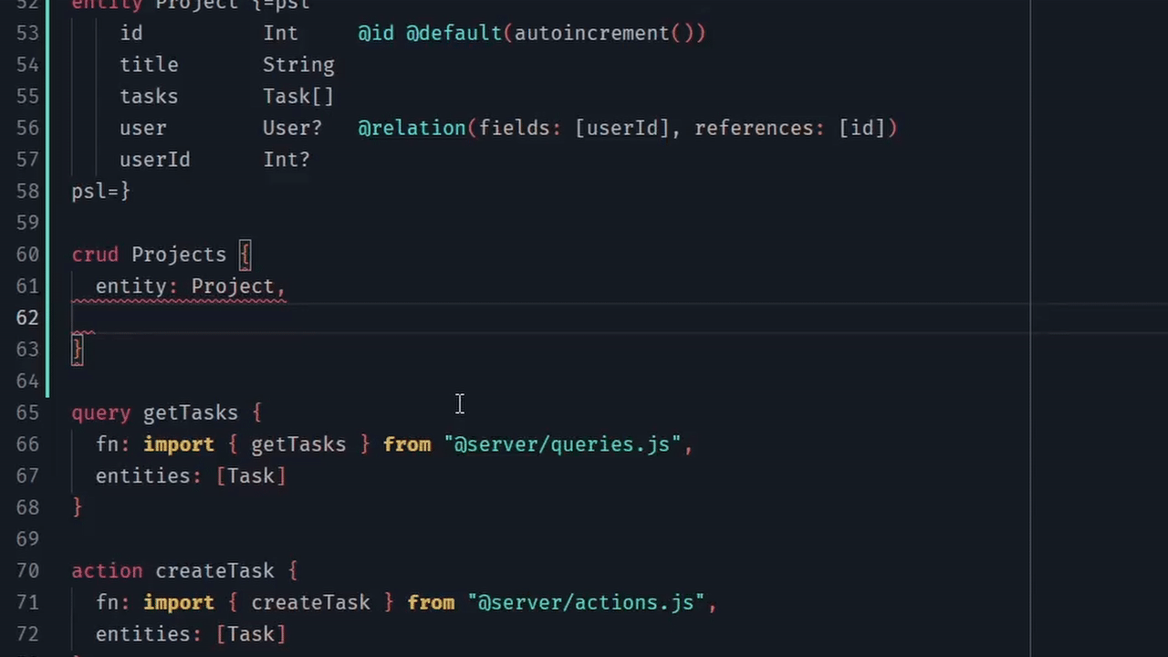The height and width of the screenshot is (657, 1168).
Task: Click the psl=} closing tag
Action: click(100, 191)
